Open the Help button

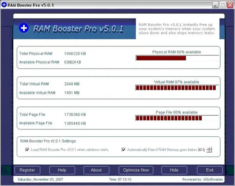click(62, 170)
